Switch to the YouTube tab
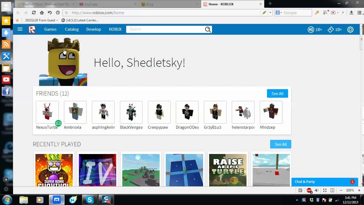Image resolution: width=364 pixels, height=205 pixels. (x=107, y=4)
